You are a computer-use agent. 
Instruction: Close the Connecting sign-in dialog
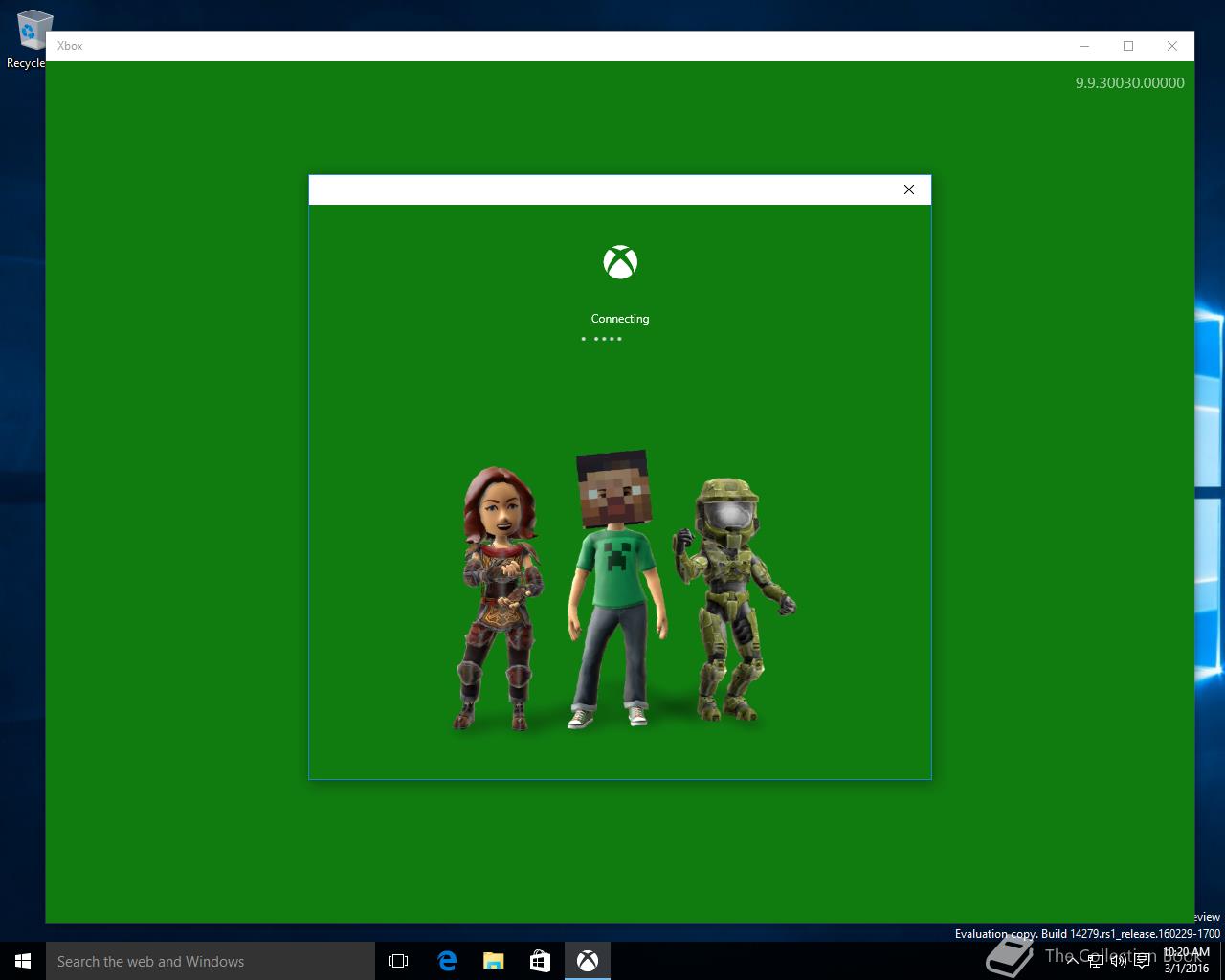(908, 189)
